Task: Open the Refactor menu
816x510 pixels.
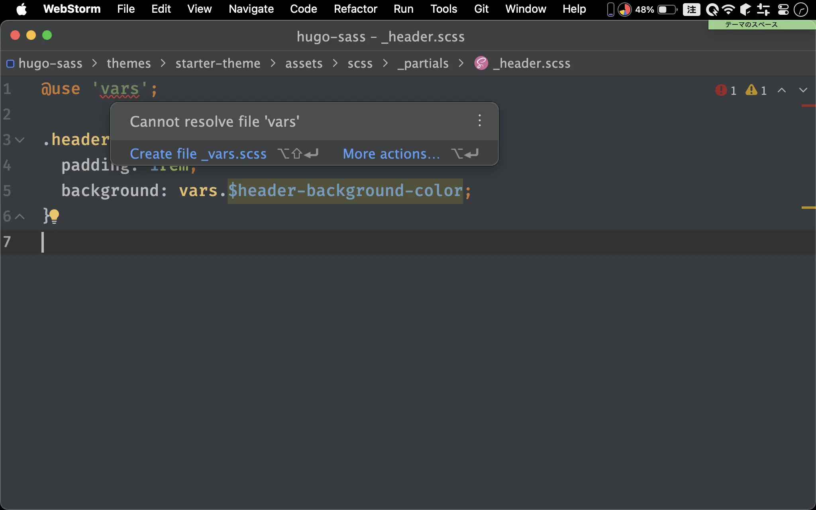Action: pyautogui.click(x=355, y=9)
